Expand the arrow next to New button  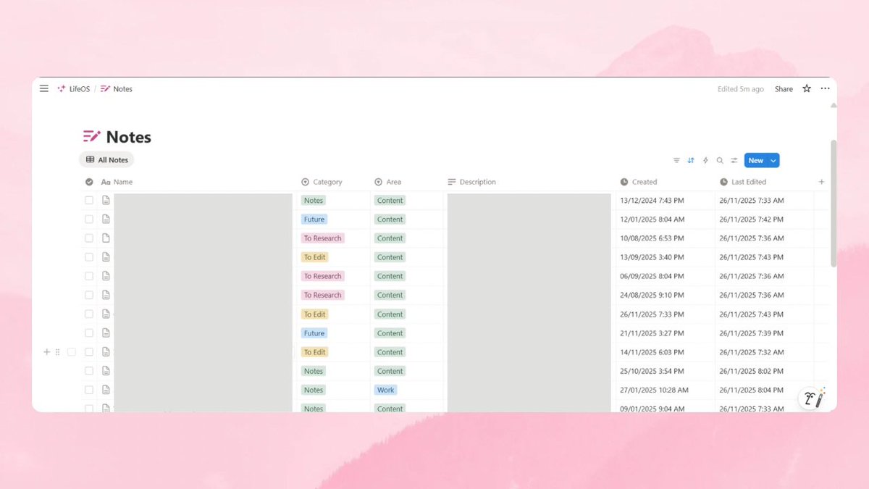point(773,161)
